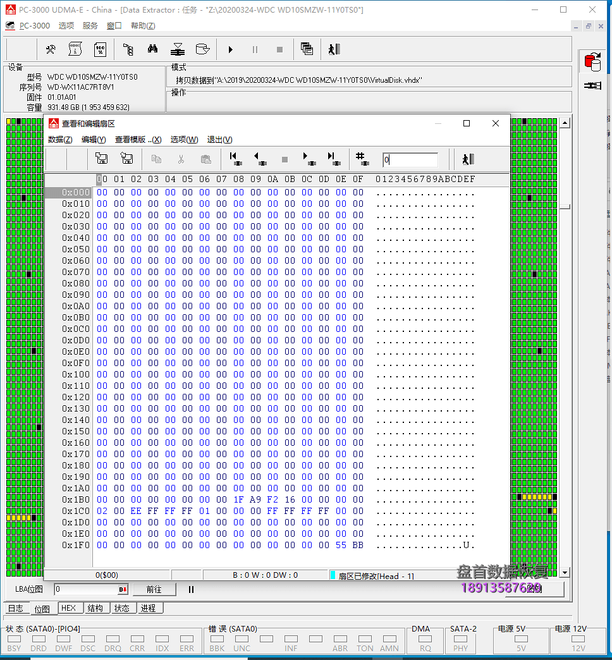Jump to the first sector
The width and height of the screenshot is (612, 660).
(236, 159)
